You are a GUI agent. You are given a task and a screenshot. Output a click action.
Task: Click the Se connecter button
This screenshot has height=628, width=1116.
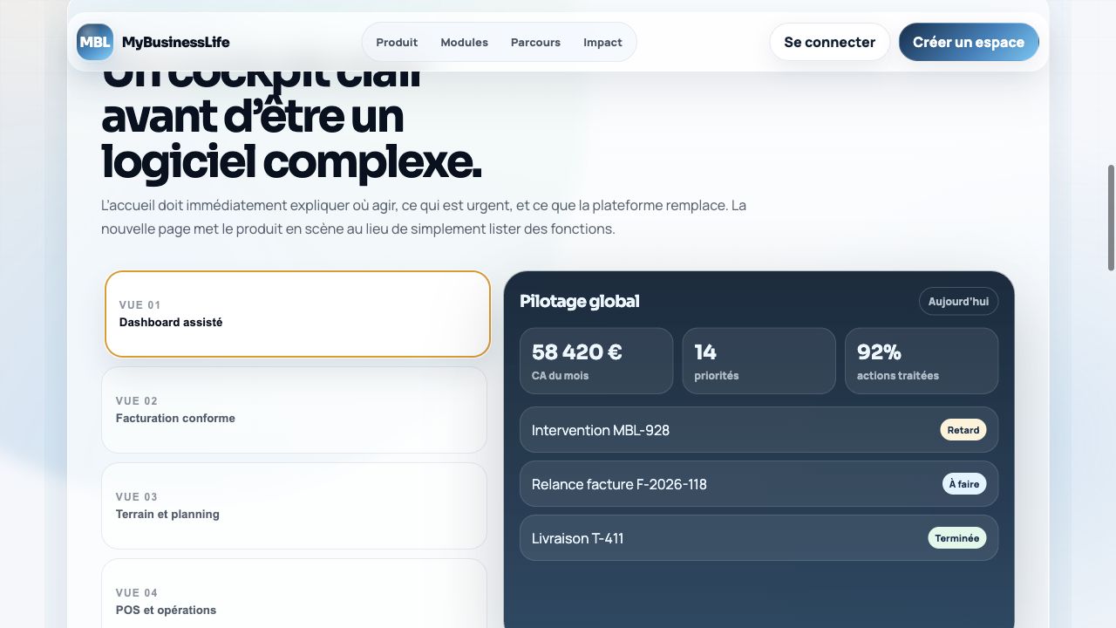829,42
